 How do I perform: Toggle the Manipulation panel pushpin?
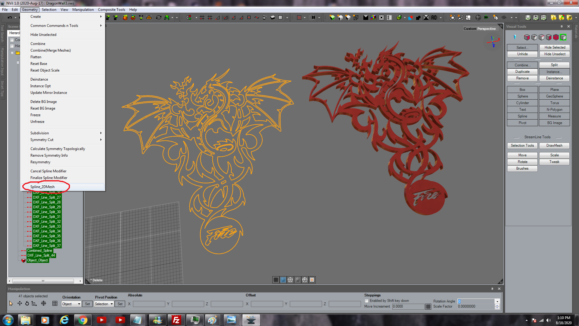tap(493, 289)
